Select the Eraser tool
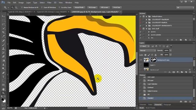Screen dimensions: 196x110 coord(3,57)
